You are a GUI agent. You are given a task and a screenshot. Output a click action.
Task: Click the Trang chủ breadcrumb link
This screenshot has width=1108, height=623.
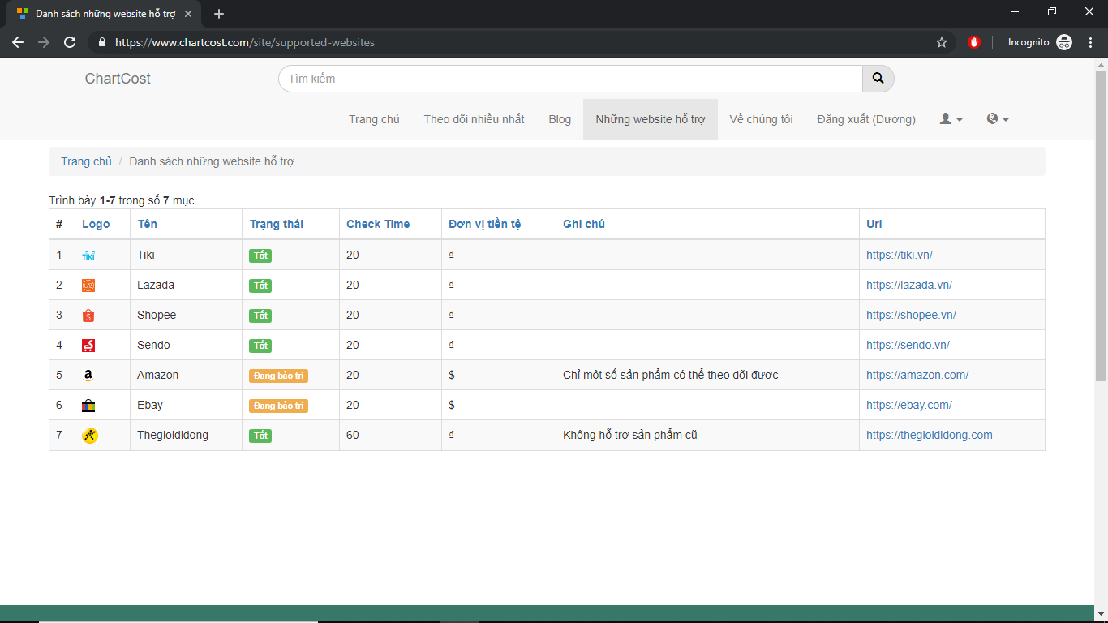[86, 161]
